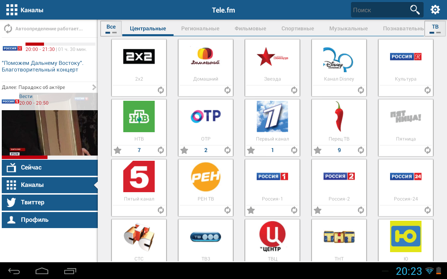447x279 pixels.
Task: Switch to the Фильмовые tab
Action: (x=250, y=29)
